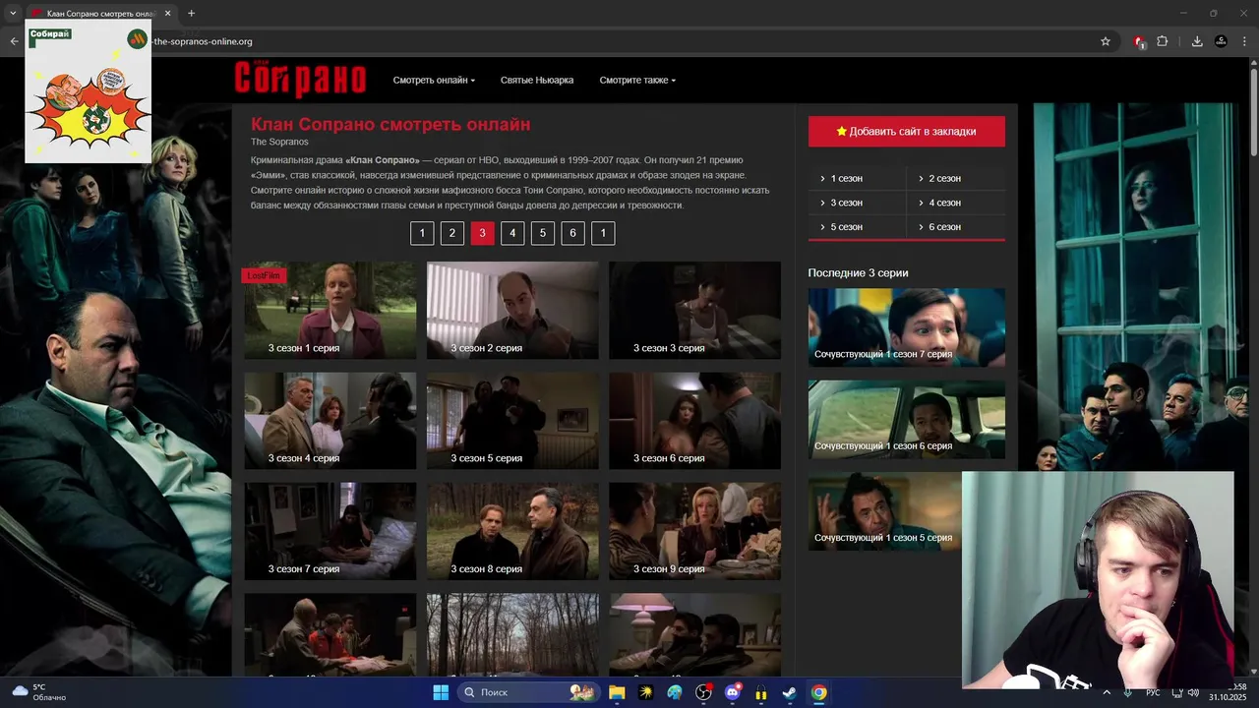Go to season page 6

point(572,233)
